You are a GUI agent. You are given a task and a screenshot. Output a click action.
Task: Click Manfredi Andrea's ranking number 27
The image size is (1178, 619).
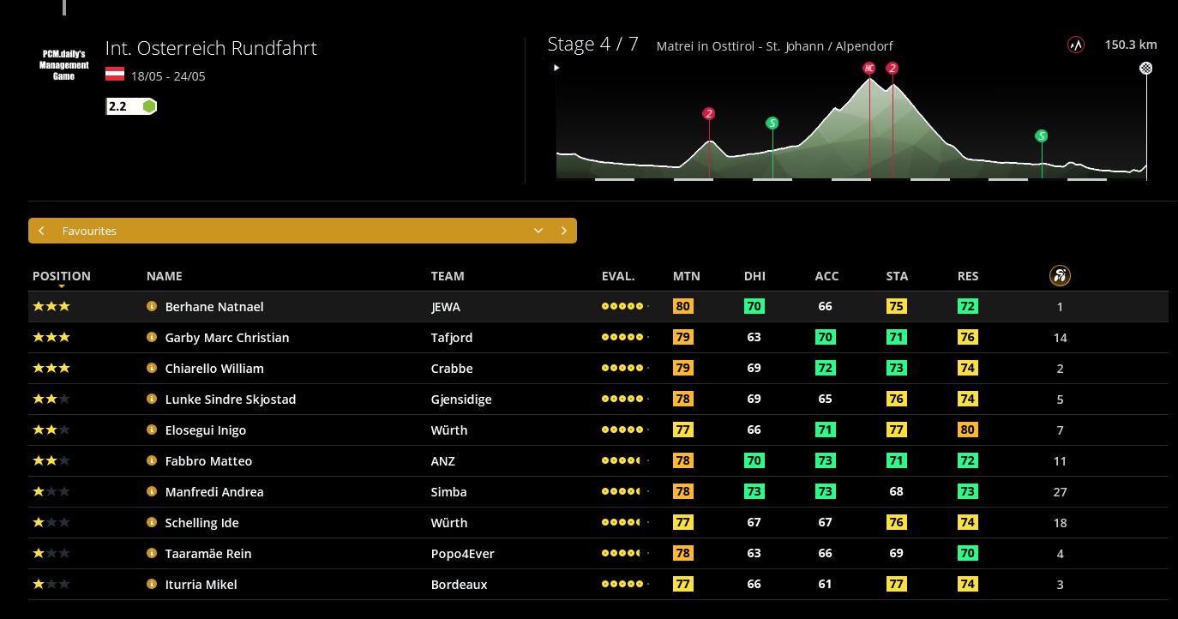pos(1060,492)
